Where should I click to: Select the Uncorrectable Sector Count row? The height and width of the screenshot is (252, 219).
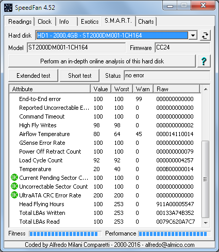[105, 187]
